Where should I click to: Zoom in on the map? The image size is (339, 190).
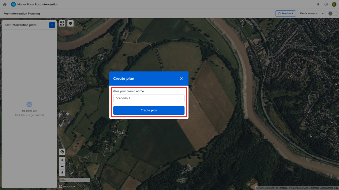[62, 160]
